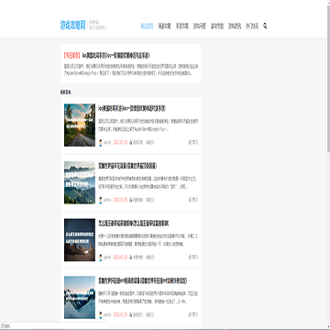
Task: Click category icon on misty mountains article
Action: pyautogui.click(x=131, y=200)
